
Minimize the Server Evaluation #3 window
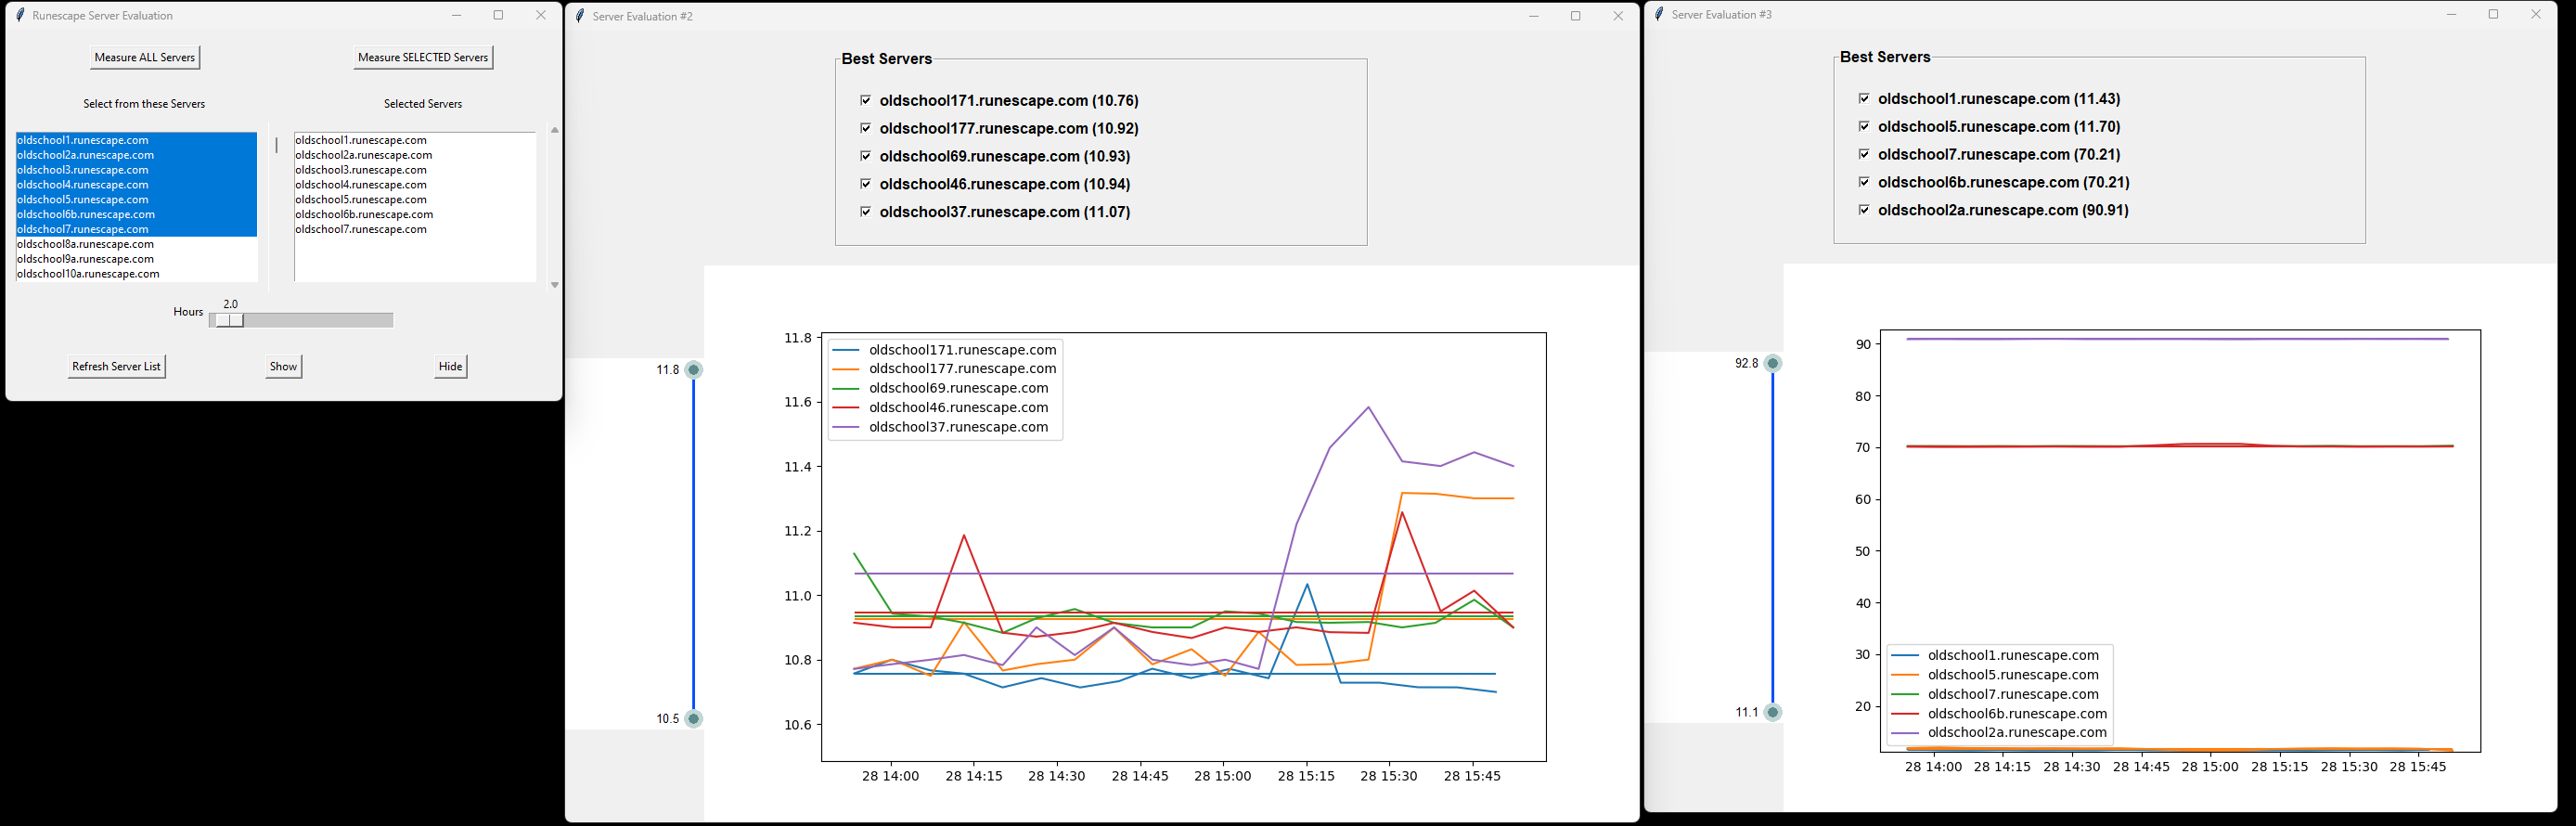pos(2451,14)
